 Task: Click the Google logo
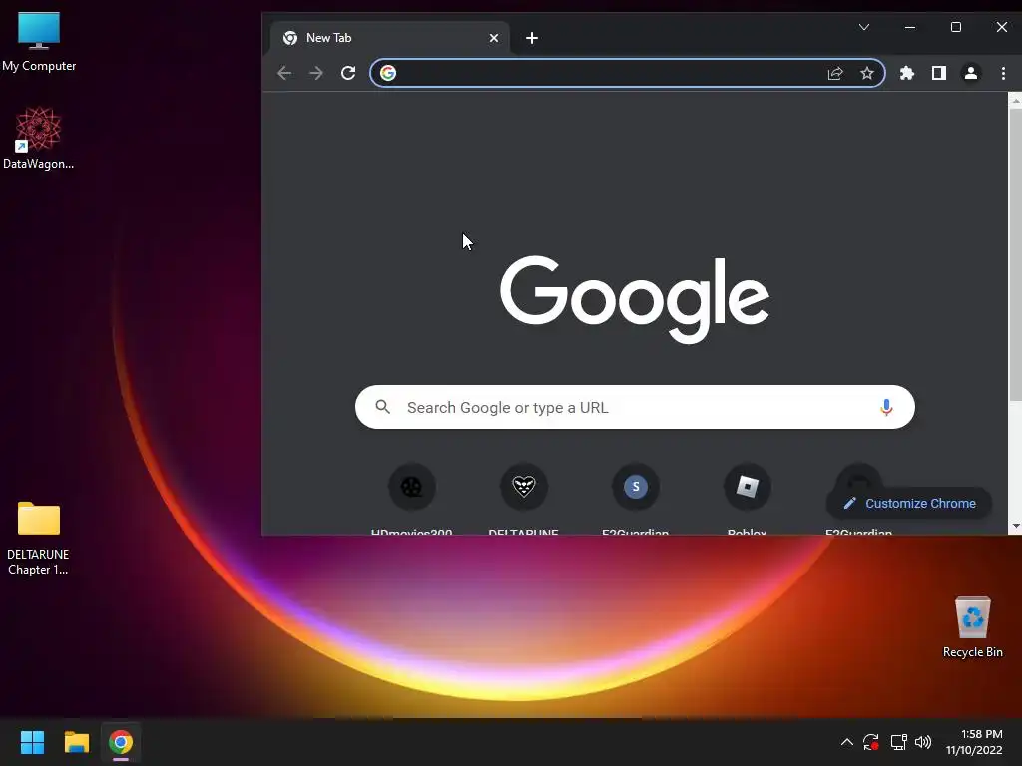[635, 298]
